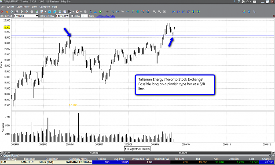
Task: Toggle the Show bars checkbox
Action: tap(72, 16)
